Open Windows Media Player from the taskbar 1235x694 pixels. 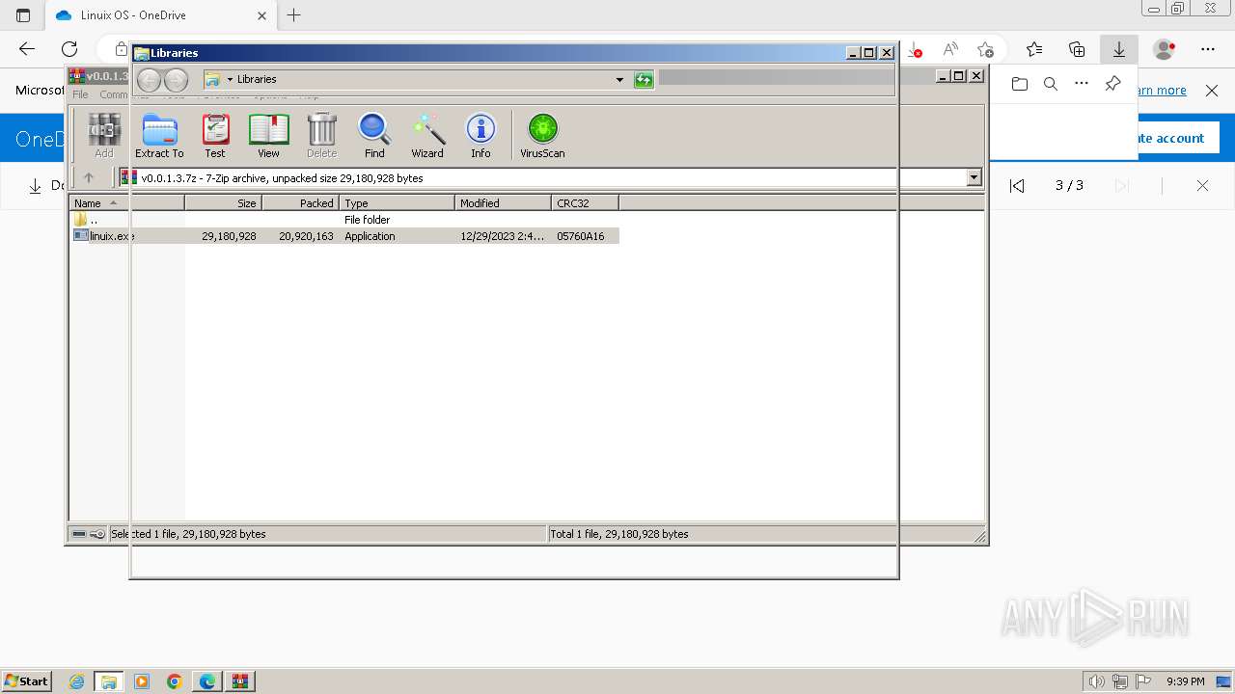tap(142, 681)
